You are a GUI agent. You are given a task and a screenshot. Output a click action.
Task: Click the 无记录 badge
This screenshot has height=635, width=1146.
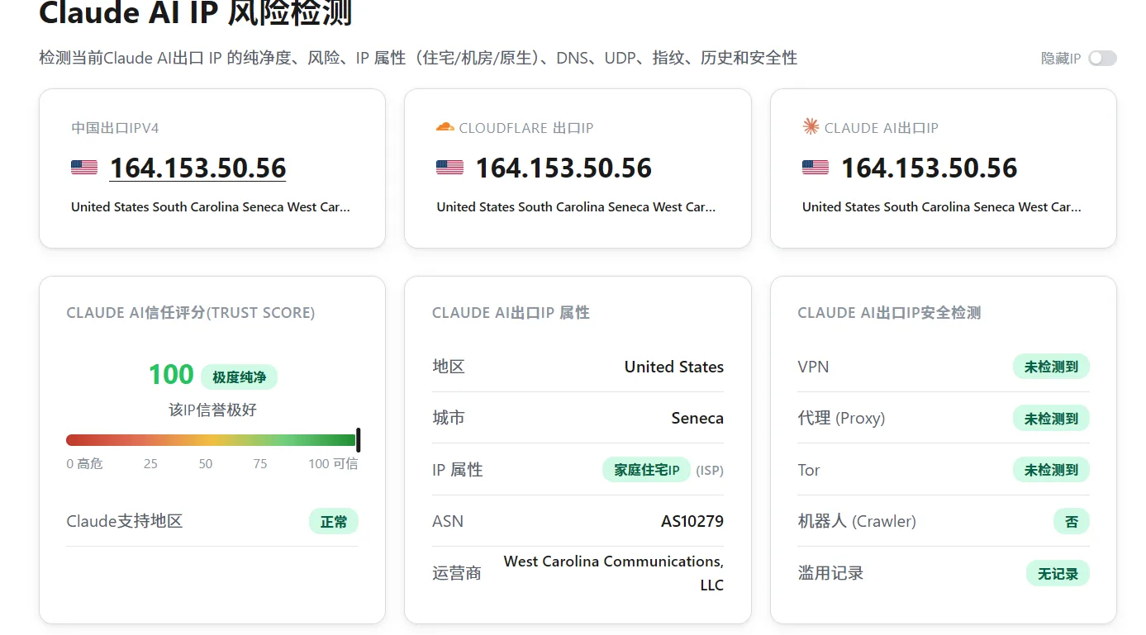pyautogui.click(x=1058, y=573)
